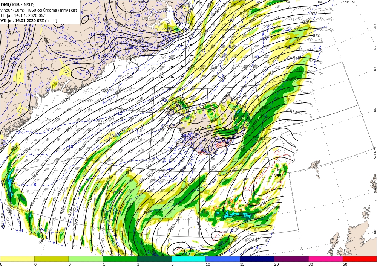Click the legend value 10
Image resolution: width=377 pixels, height=267 pixels.
pos(208,264)
